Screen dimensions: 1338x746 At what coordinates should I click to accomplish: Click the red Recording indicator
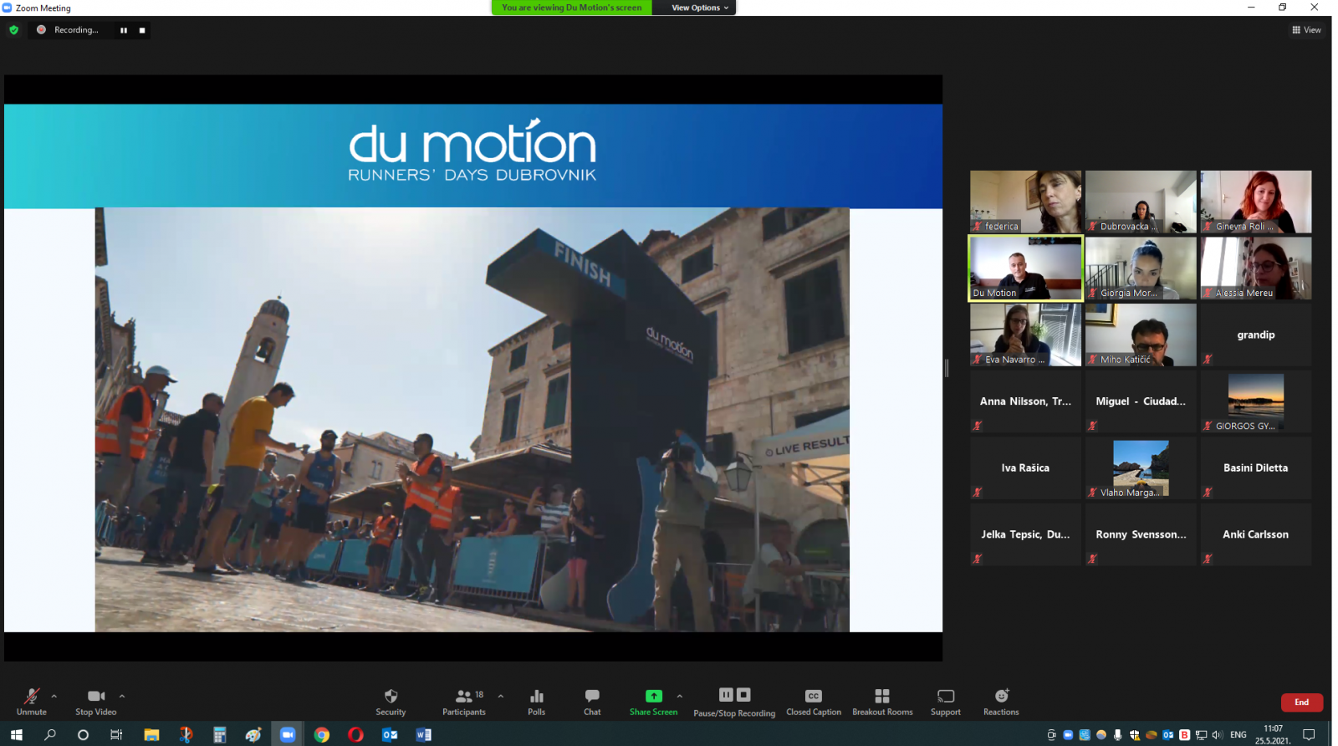click(41, 29)
